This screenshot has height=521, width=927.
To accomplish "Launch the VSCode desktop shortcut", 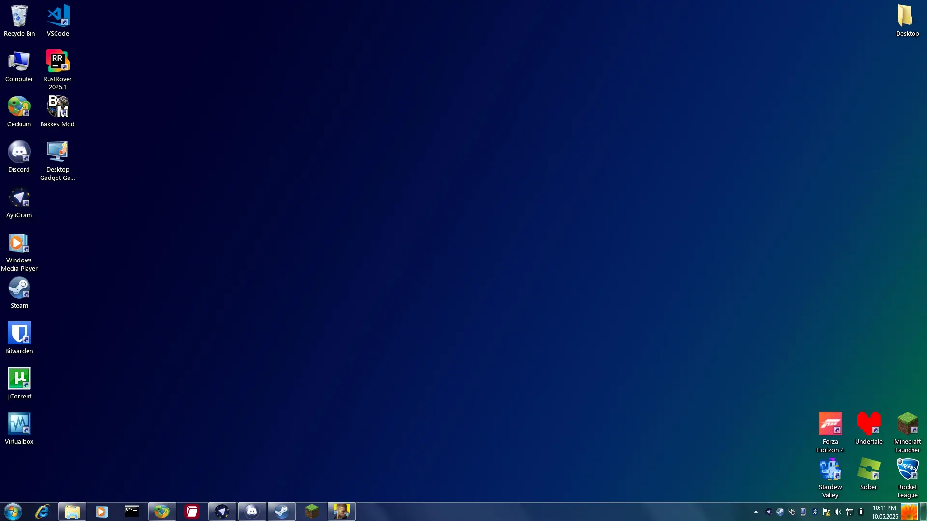I will pos(58,21).
